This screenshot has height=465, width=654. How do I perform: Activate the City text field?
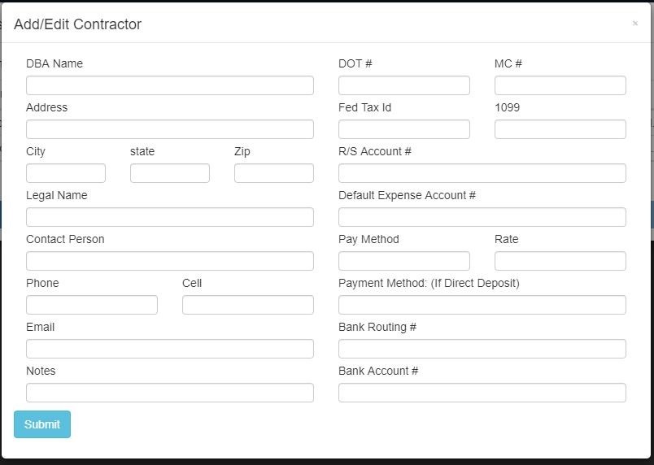tap(66, 173)
